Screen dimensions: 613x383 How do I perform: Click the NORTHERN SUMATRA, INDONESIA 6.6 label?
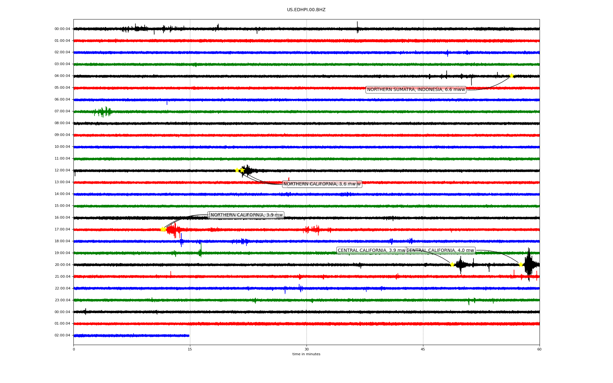pyautogui.click(x=416, y=90)
